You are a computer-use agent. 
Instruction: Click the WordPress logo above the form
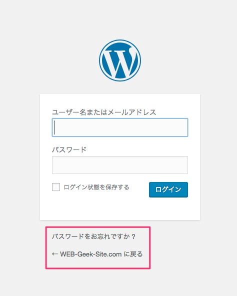[120, 60]
